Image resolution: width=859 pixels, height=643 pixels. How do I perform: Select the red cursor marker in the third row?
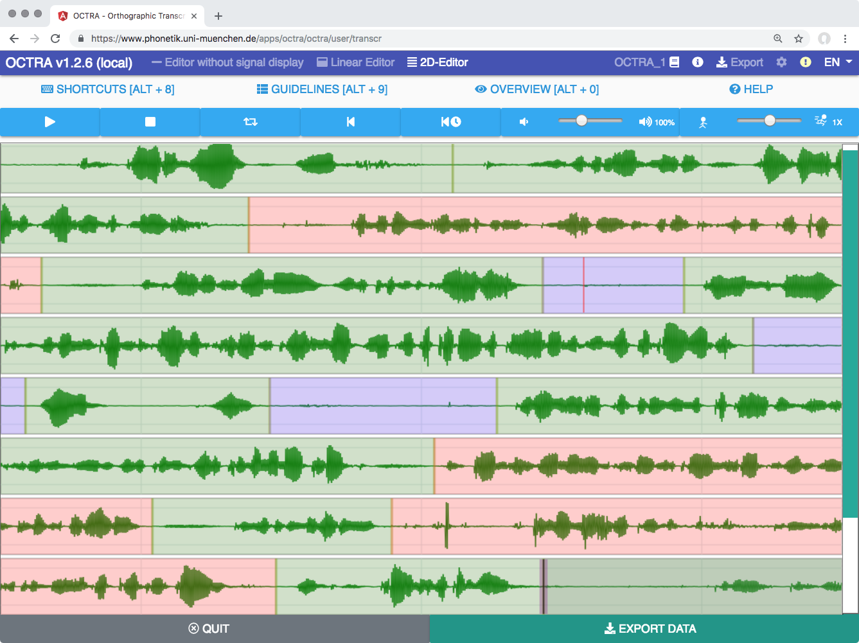click(x=583, y=285)
